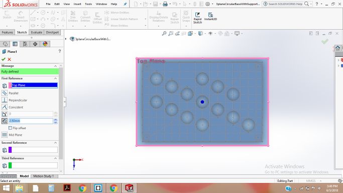343x193 pixels.
Task: Open File Explorer from the taskbar
Action: coord(19,188)
